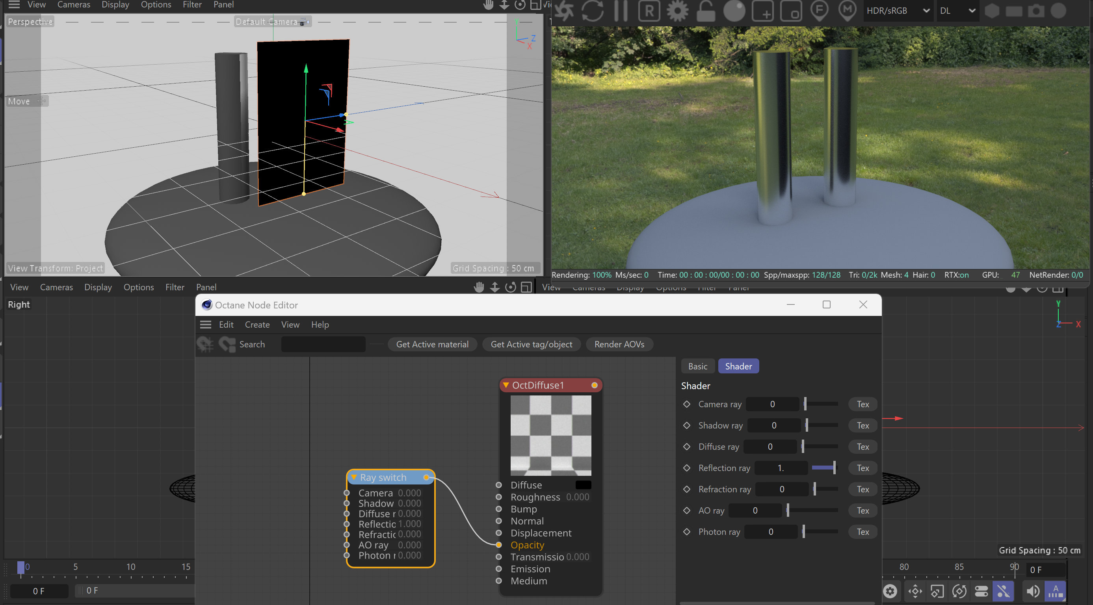This screenshot has width=1093, height=605.
Task: Switch to the Basic tab
Action: [x=697, y=366]
